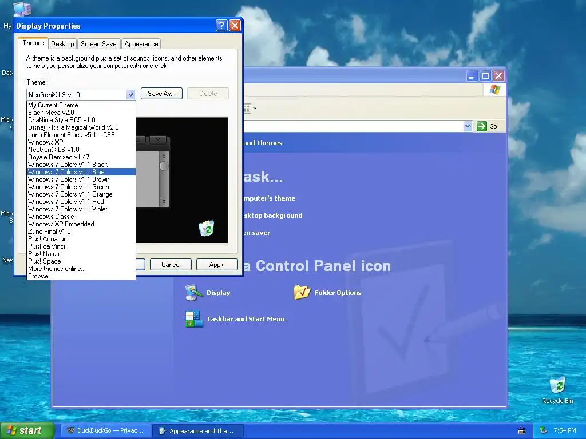This screenshot has width=586, height=439.
Task: Select Black Mesa v2.0 theme
Action: point(81,113)
